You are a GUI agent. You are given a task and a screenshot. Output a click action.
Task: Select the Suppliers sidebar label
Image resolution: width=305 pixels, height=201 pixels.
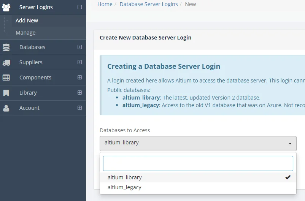point(31,62)
